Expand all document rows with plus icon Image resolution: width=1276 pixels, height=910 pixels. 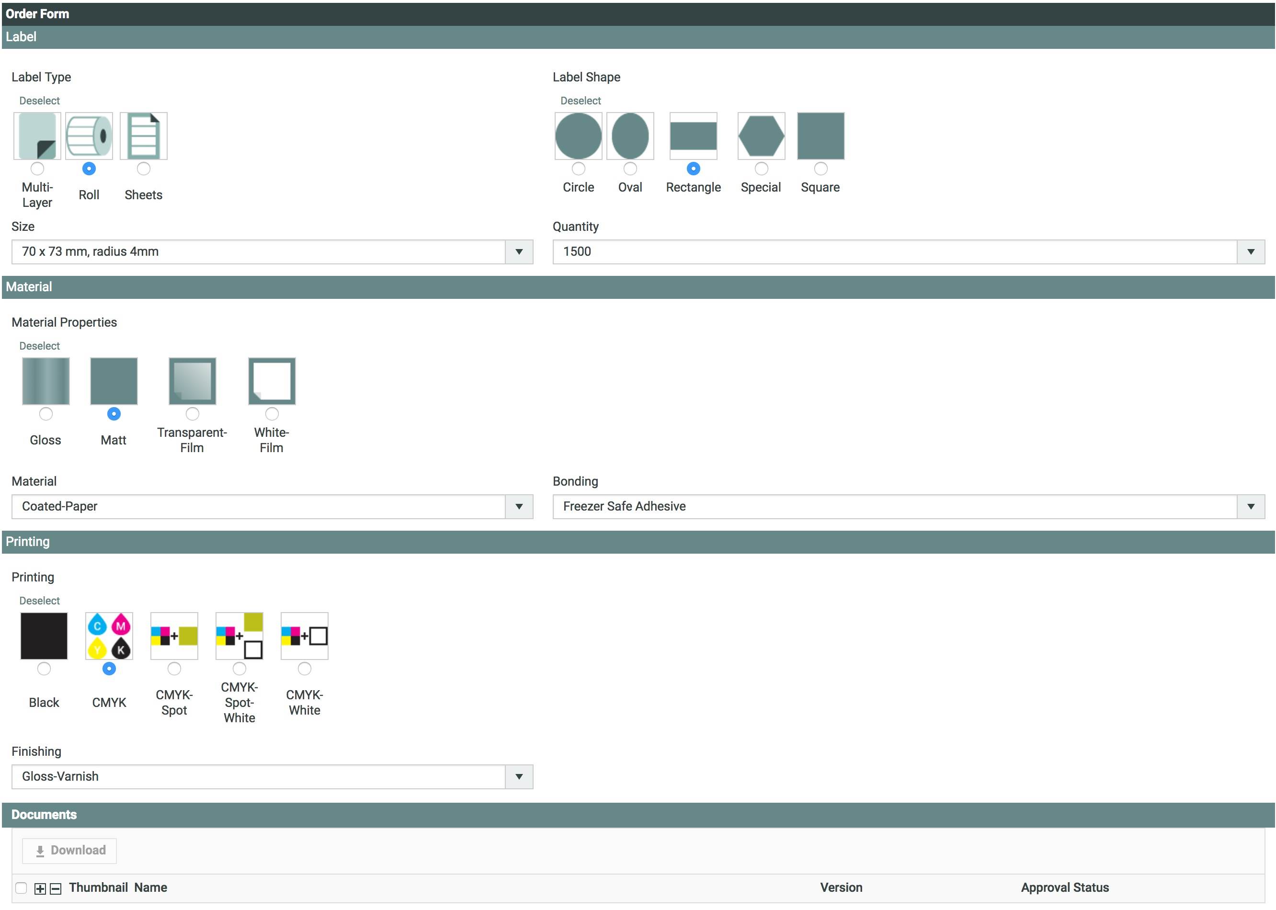click(x=40, y=889)
